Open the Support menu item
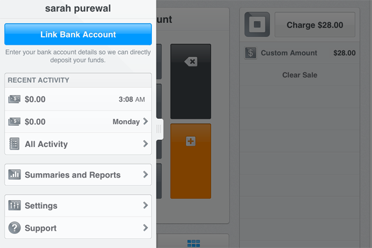The width and height of the screenshot is (372, 248). [x=78, y=228]
